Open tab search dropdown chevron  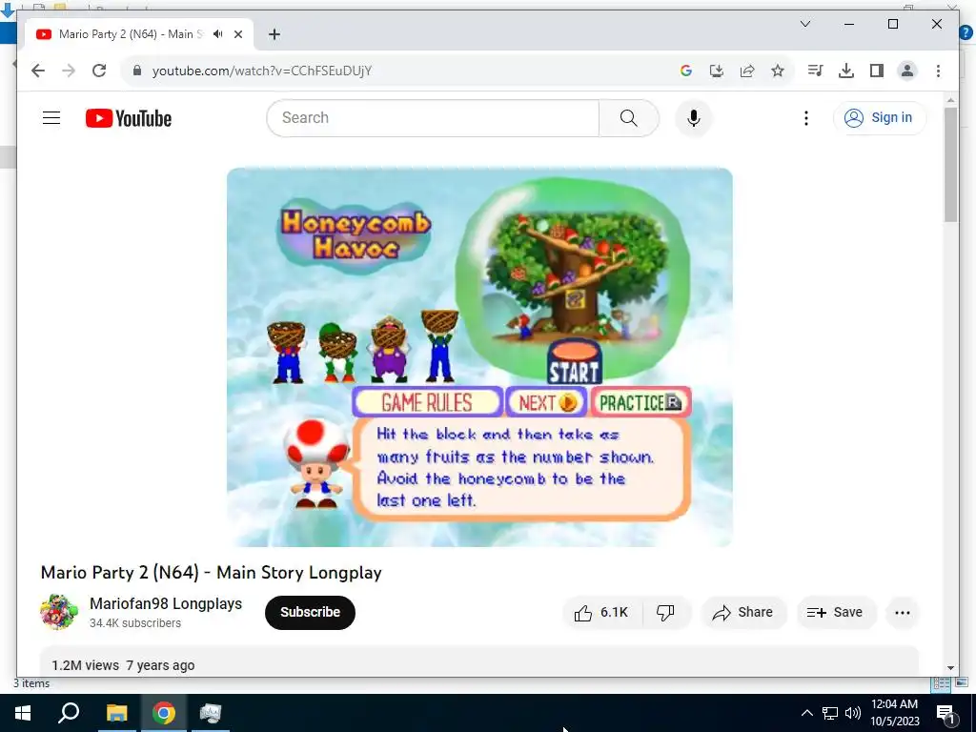(804, 24)
